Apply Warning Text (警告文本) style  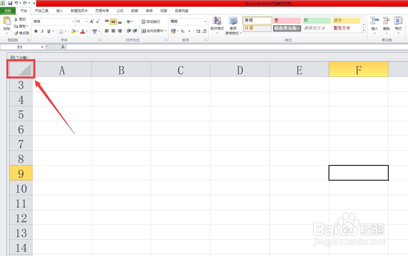tap(346, 28)
